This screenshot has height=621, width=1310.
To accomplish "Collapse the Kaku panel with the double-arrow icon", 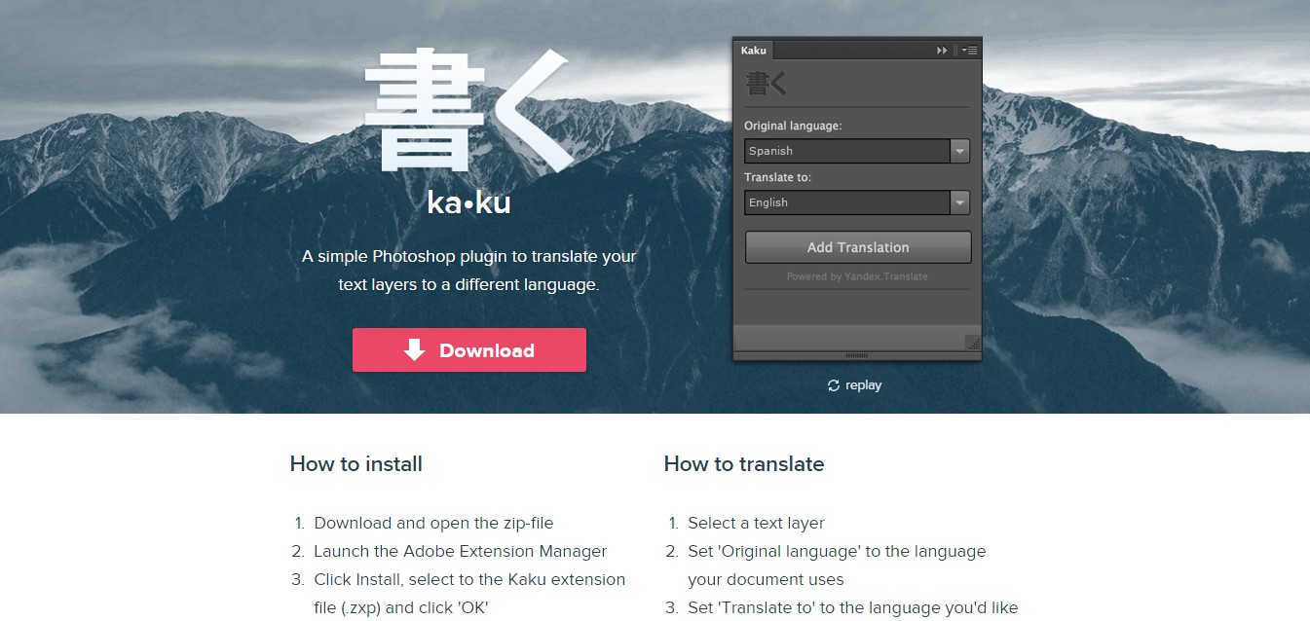I will click(x=941, y=50).
